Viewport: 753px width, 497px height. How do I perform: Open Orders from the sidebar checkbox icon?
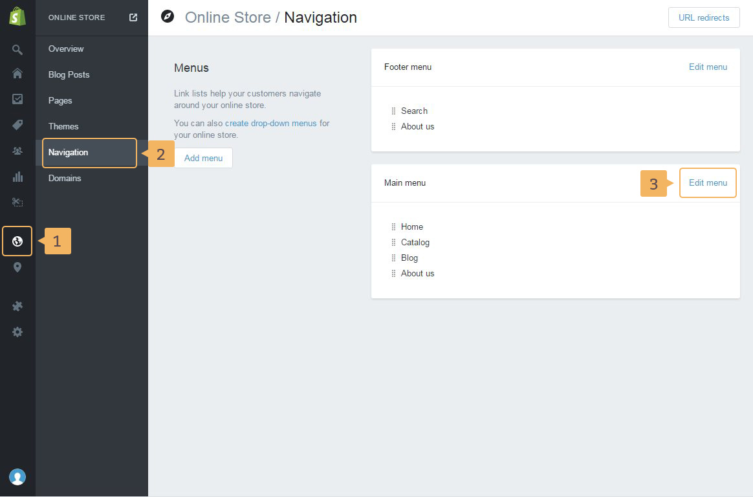point(17,99)
